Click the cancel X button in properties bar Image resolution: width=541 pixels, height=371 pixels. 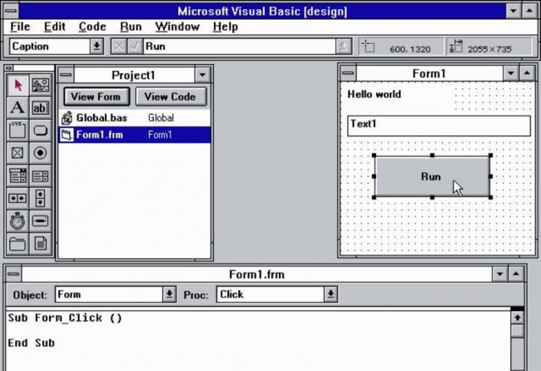pyautogui.click(x=118, y=47)
